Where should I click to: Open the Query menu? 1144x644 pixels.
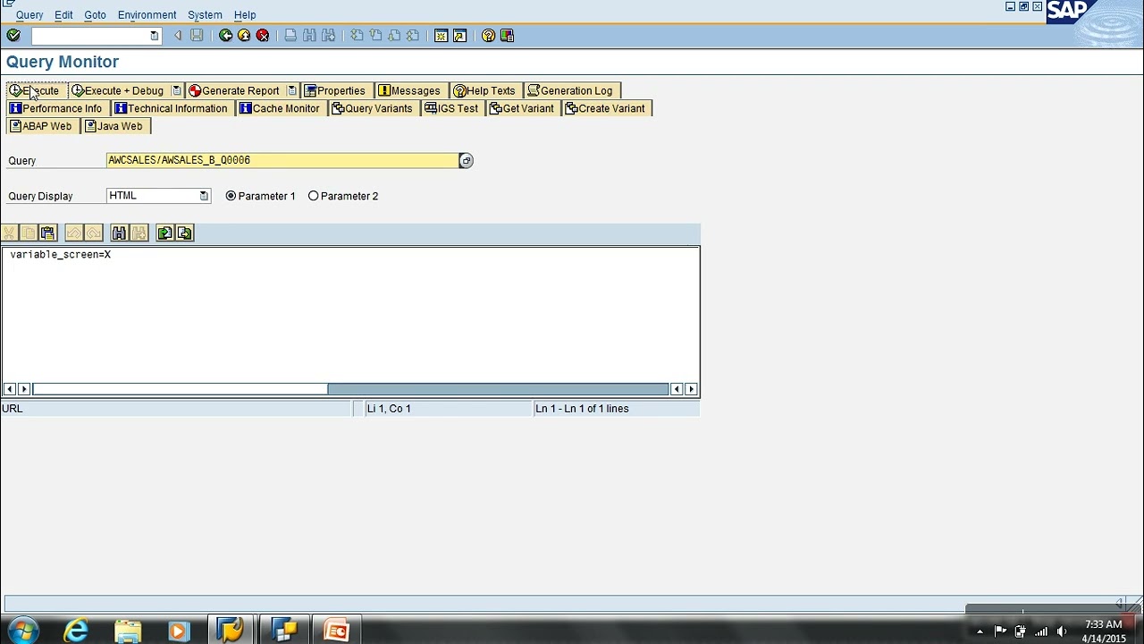(29, 15)
